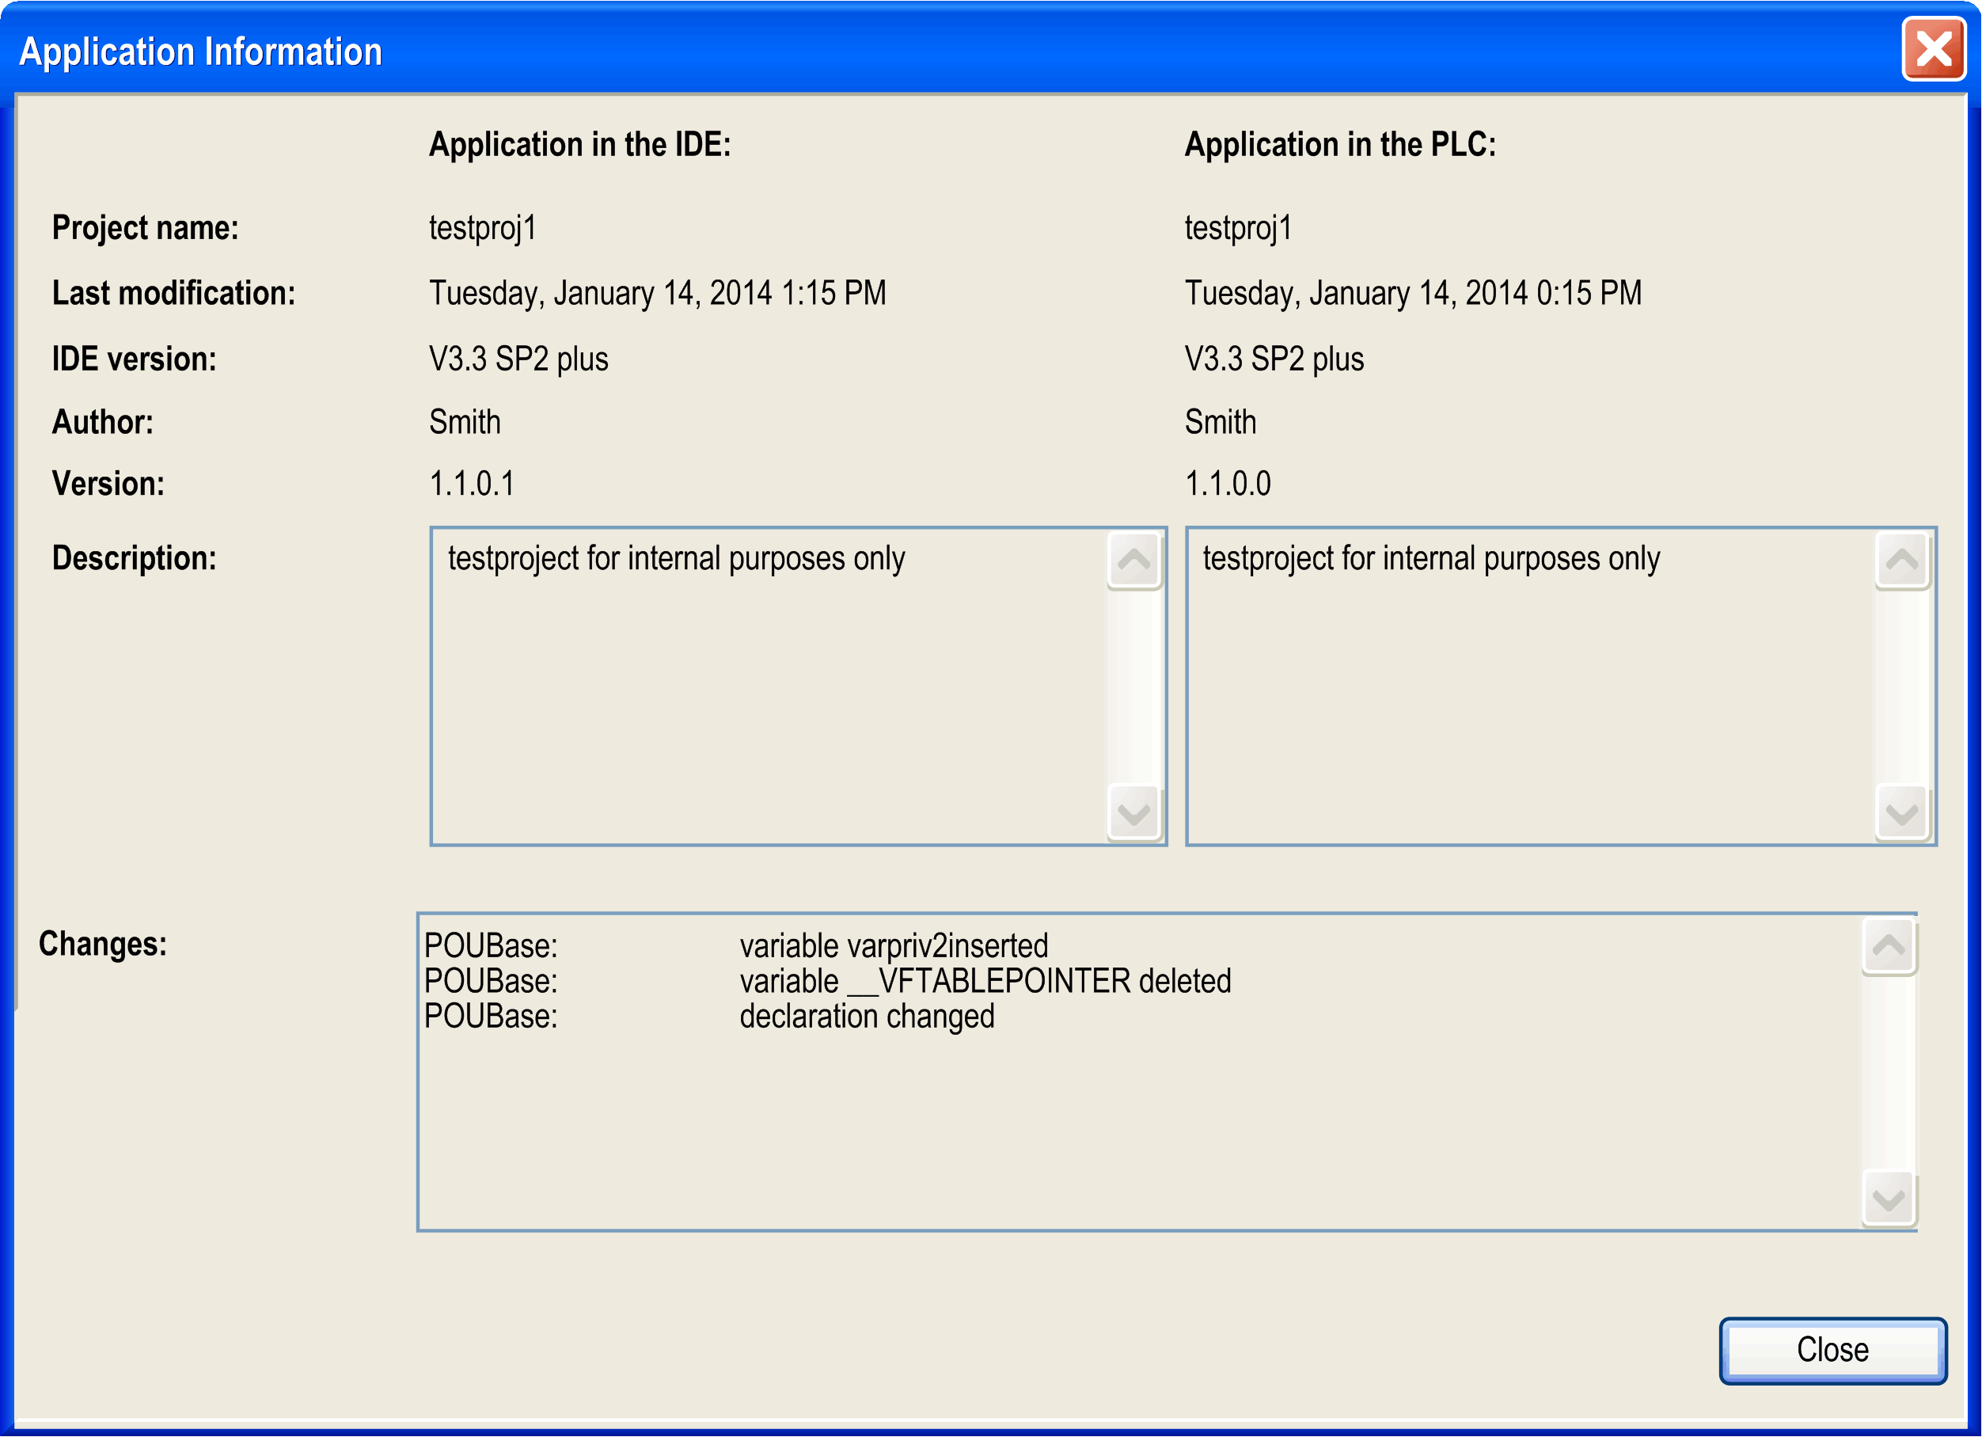Click the IDE description scroll-down arrow
1982x1437 pixels.
1133,813
